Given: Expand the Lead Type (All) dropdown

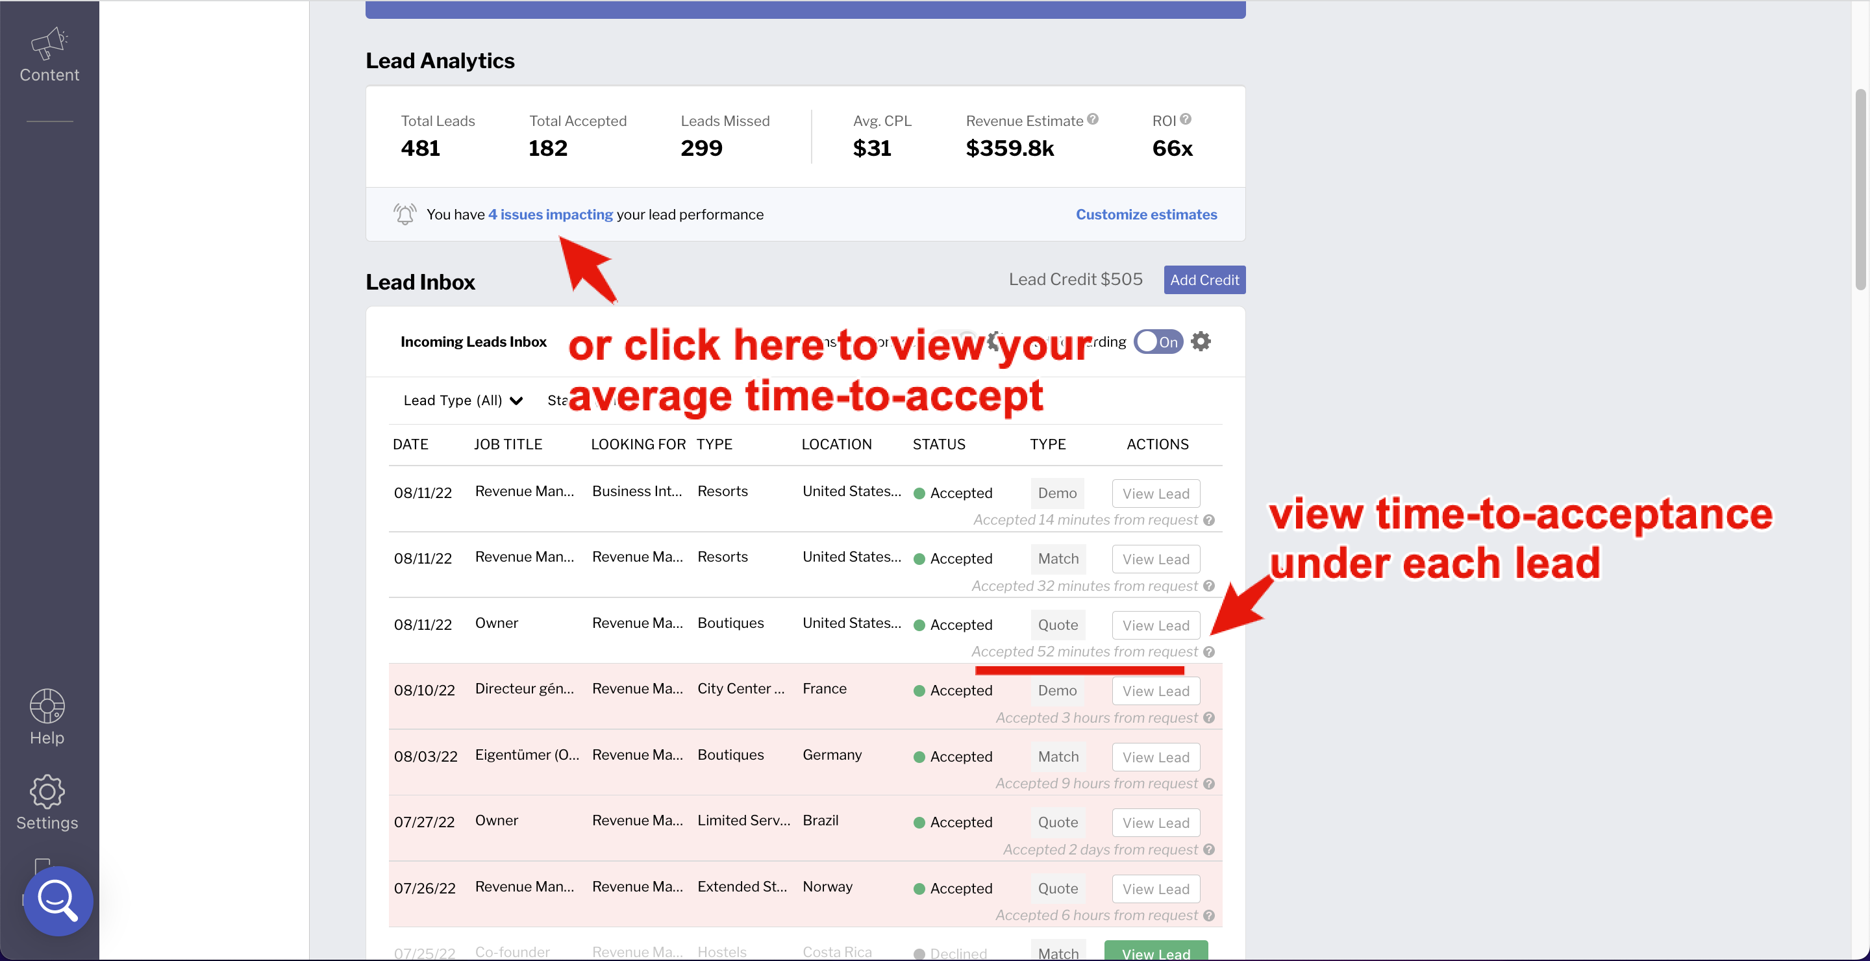Looking at the screenshot, I should point(463,401).
